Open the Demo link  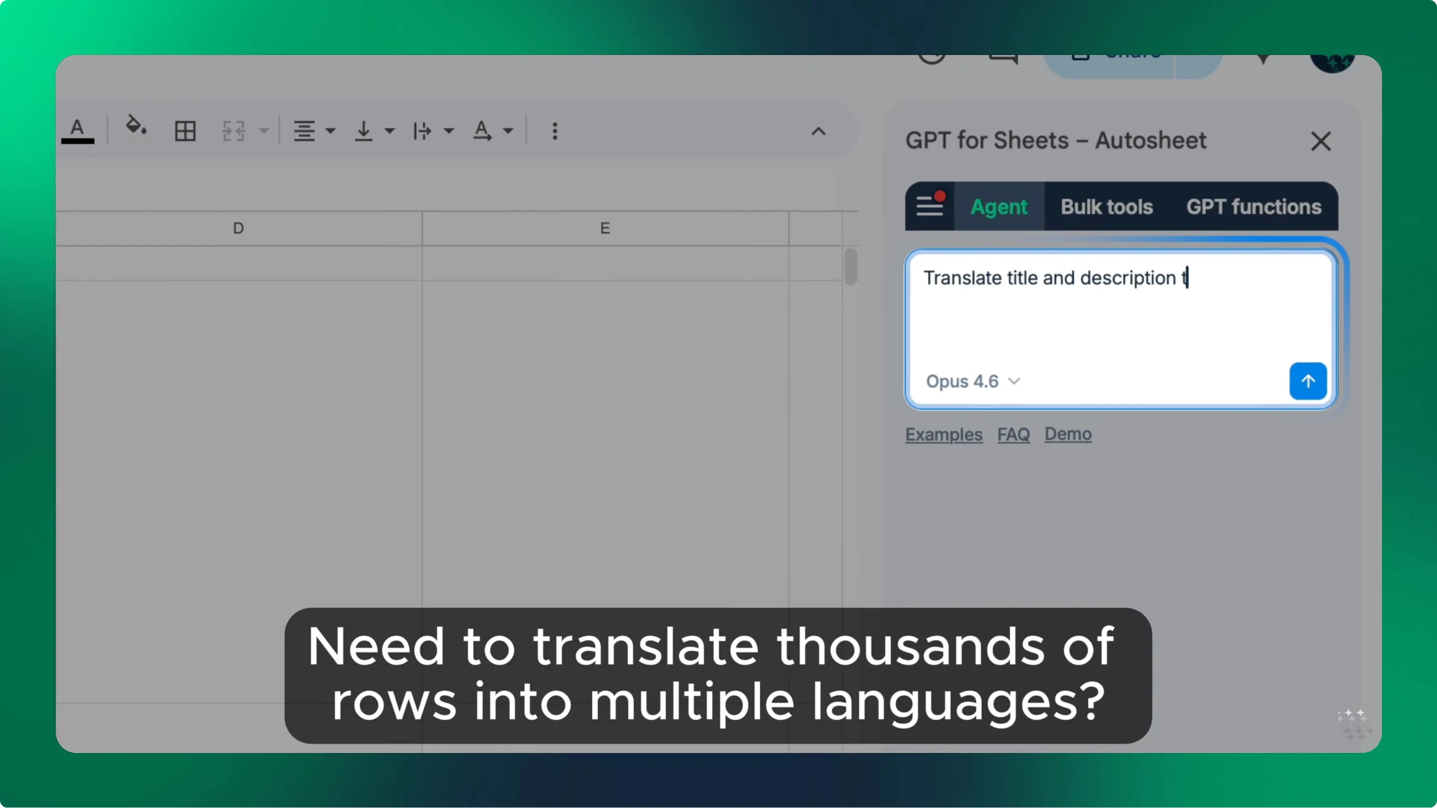coord(1068,434)
